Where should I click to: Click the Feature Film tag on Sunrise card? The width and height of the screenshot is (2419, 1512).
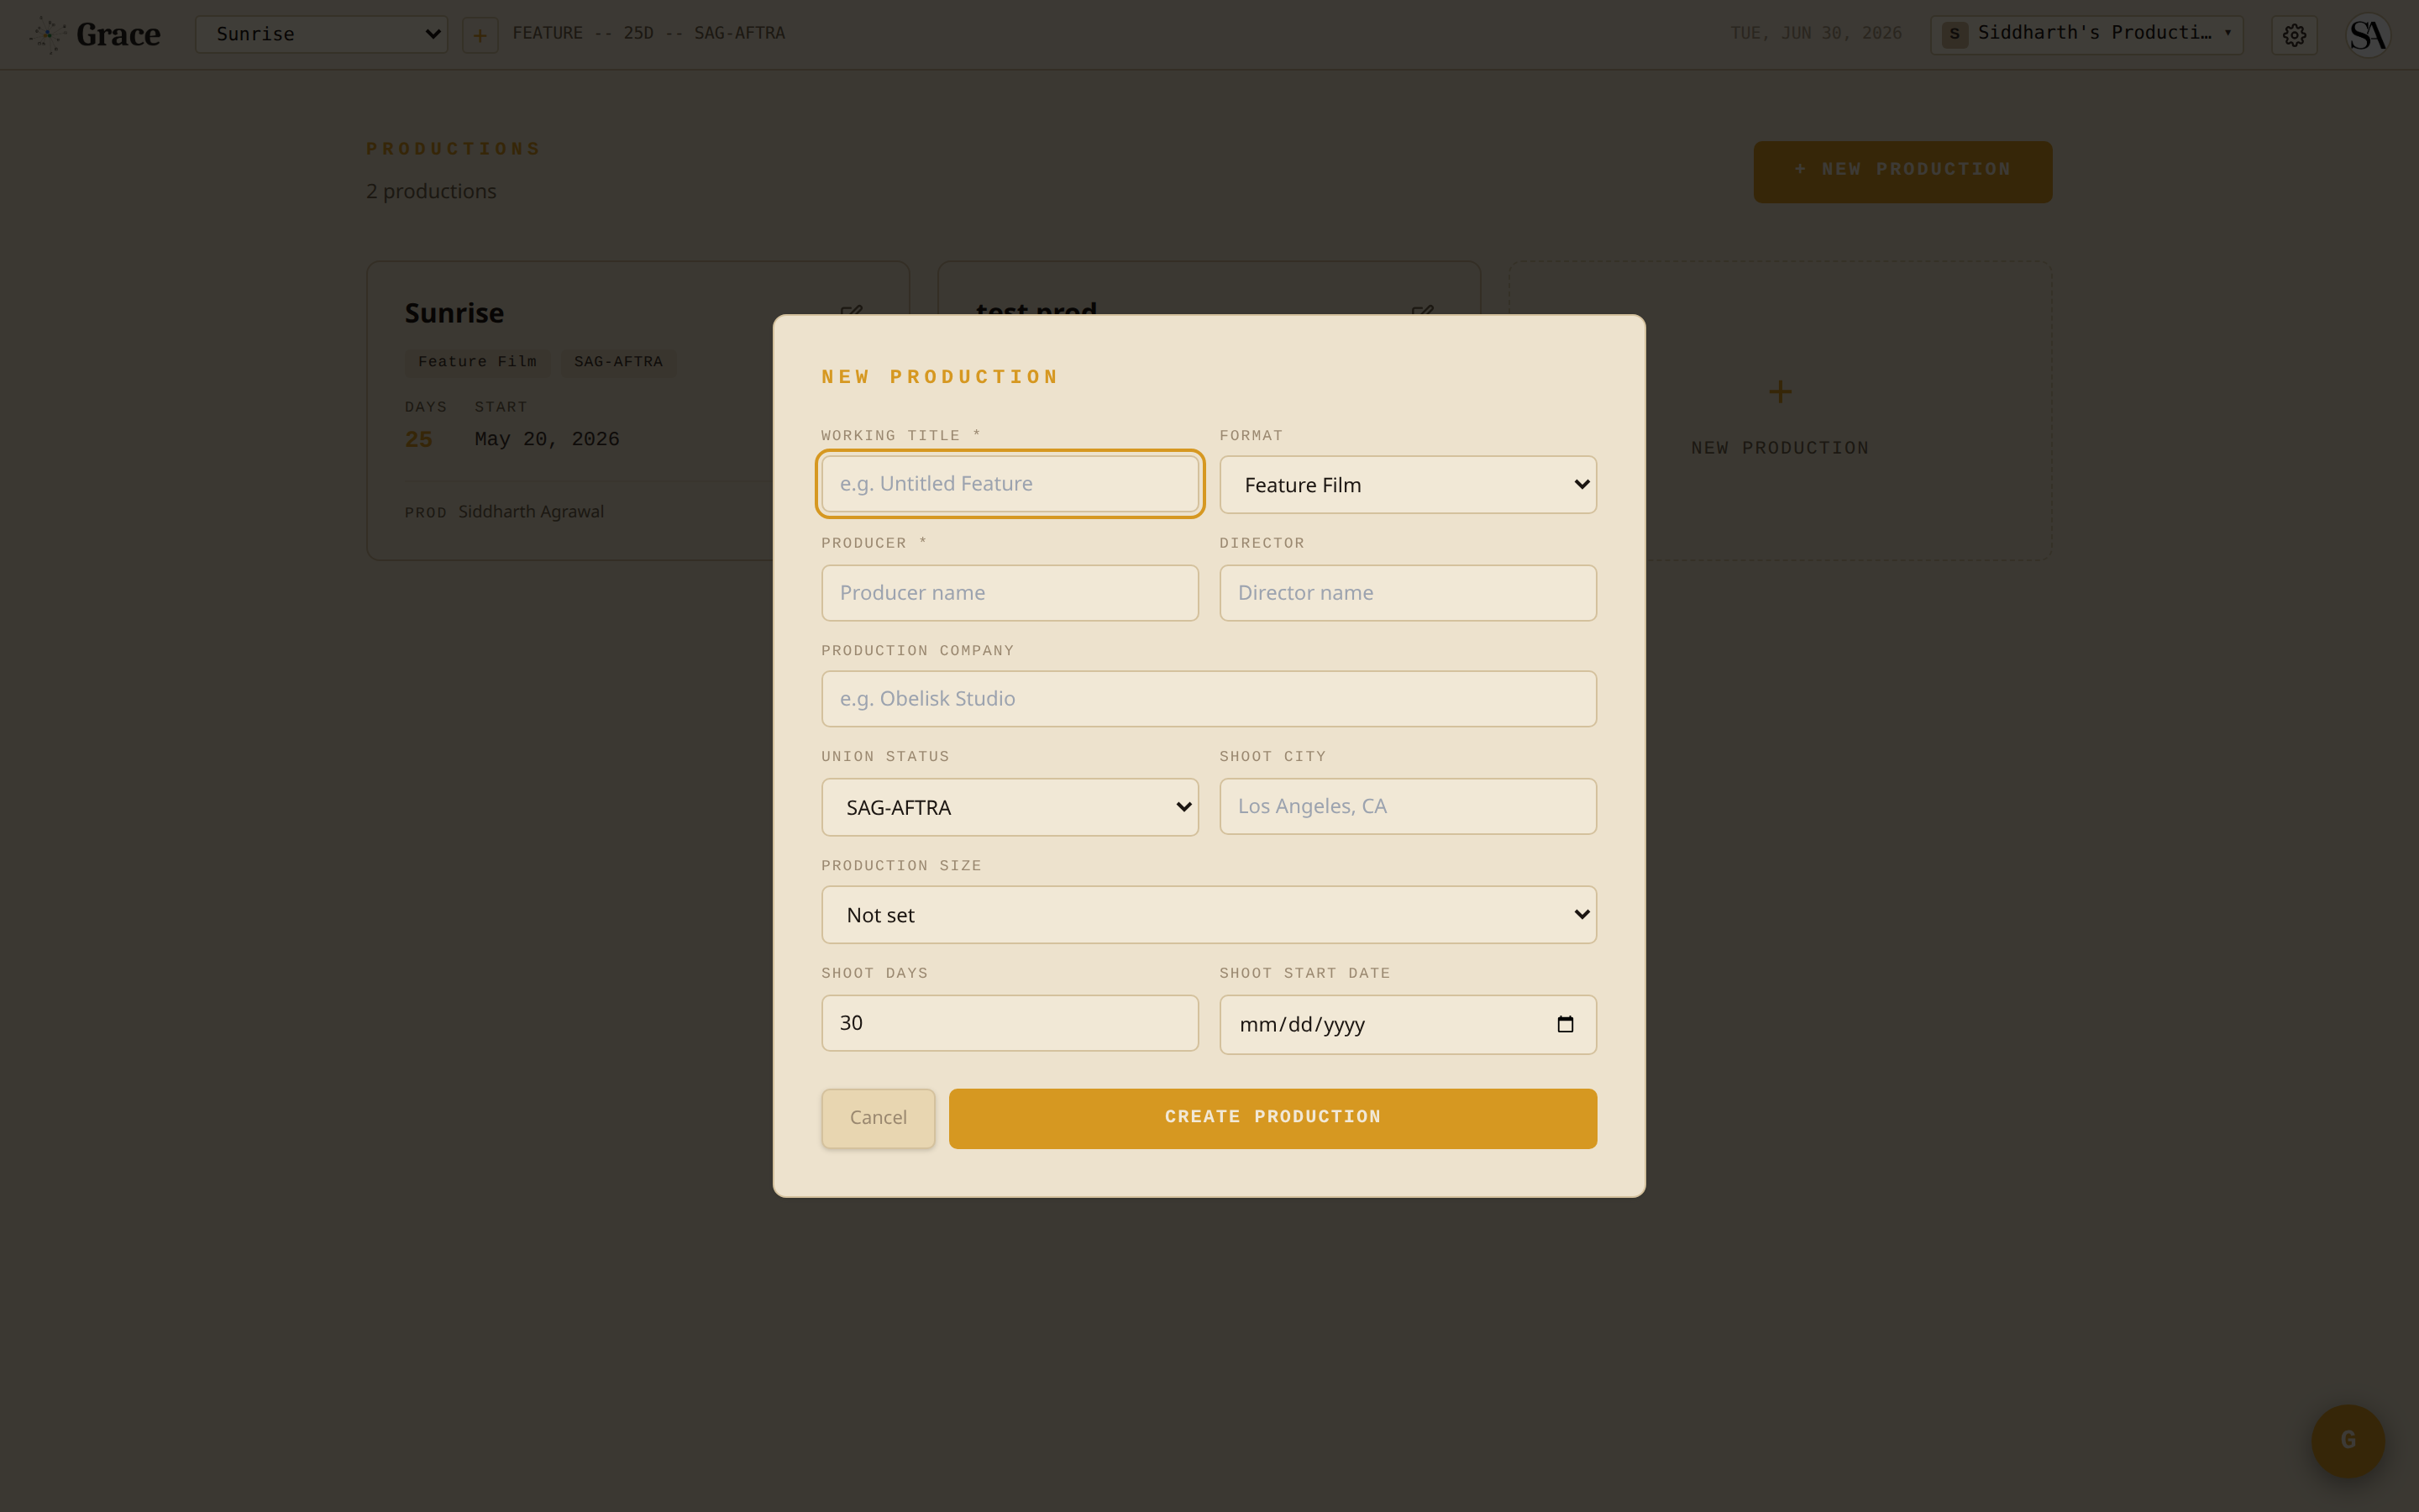(477, 362)
